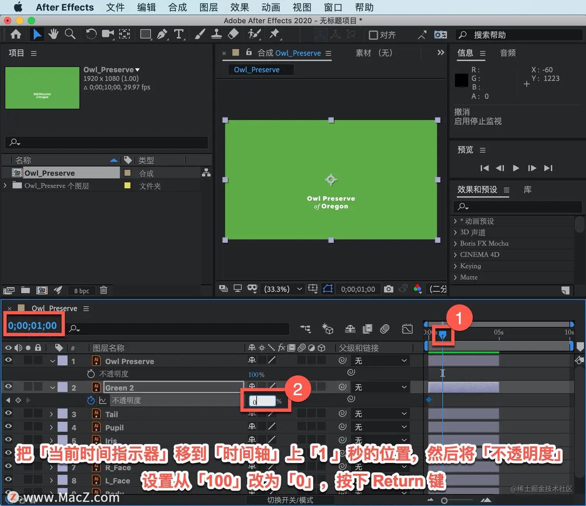
Task: Click the Green 2 opacity value field
Action: click(262, 401)
